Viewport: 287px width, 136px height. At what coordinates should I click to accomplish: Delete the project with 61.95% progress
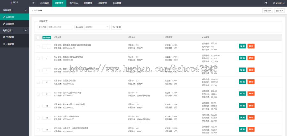[x=251, y=70]
